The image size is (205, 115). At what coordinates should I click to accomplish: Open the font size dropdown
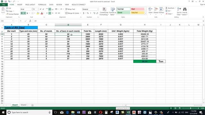pyautogui.click(x=38, y=9)
